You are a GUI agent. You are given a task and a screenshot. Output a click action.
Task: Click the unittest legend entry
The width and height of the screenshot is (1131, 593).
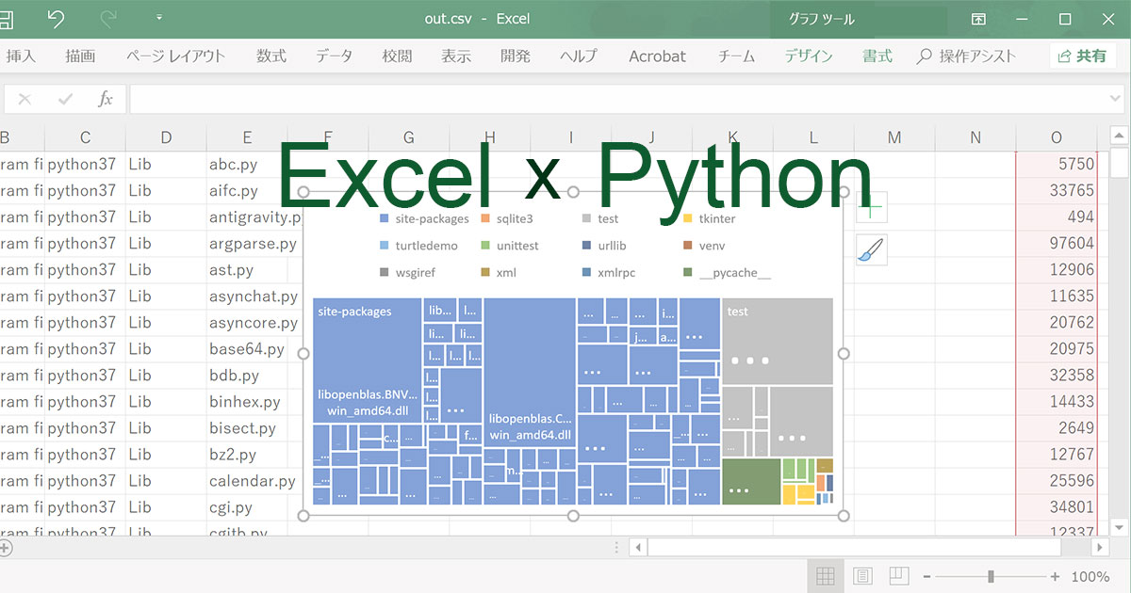510,246
